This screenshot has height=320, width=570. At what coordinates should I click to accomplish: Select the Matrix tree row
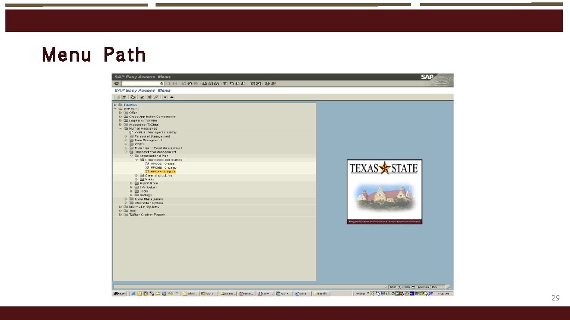tap(150, 179)
